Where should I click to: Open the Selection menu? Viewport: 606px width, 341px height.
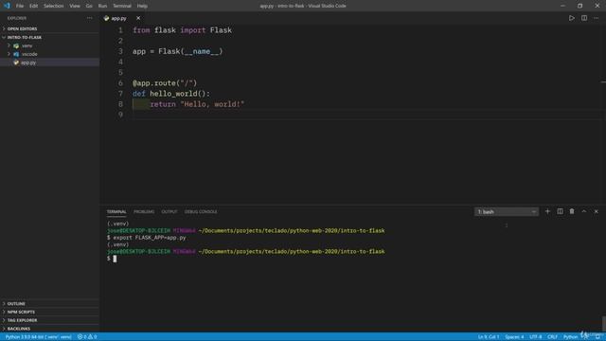[53, 6]
